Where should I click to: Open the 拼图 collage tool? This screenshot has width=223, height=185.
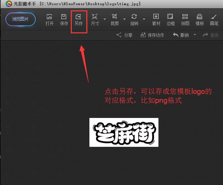(x=185, y=20)
